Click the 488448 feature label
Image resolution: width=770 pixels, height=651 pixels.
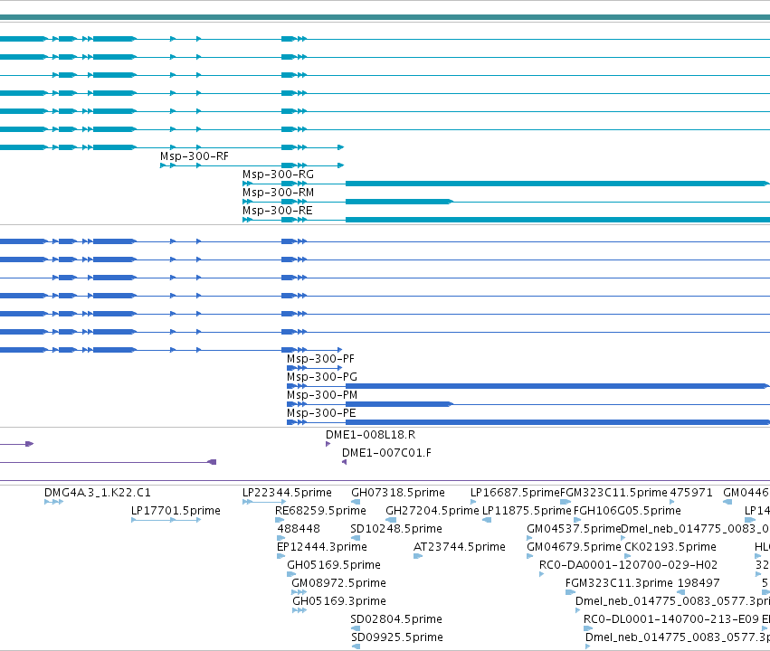[x=299, y=529]
